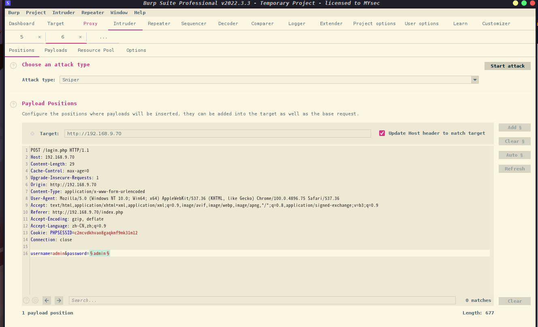
Task: Go to previous search match arrow
Action: (47, 300)
